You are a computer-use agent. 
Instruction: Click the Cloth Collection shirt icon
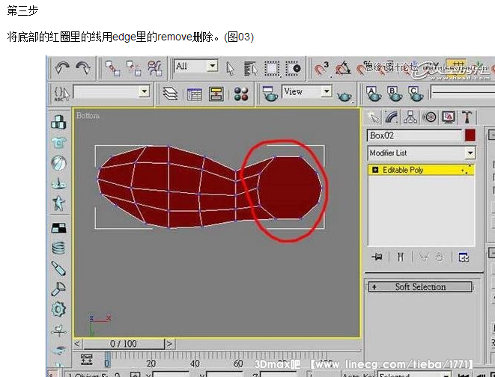[x=58, y=143]
